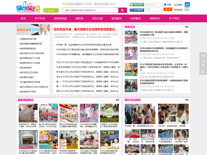
Task: Select the gray merchant account type tab
Action: (x=187, y=9)
